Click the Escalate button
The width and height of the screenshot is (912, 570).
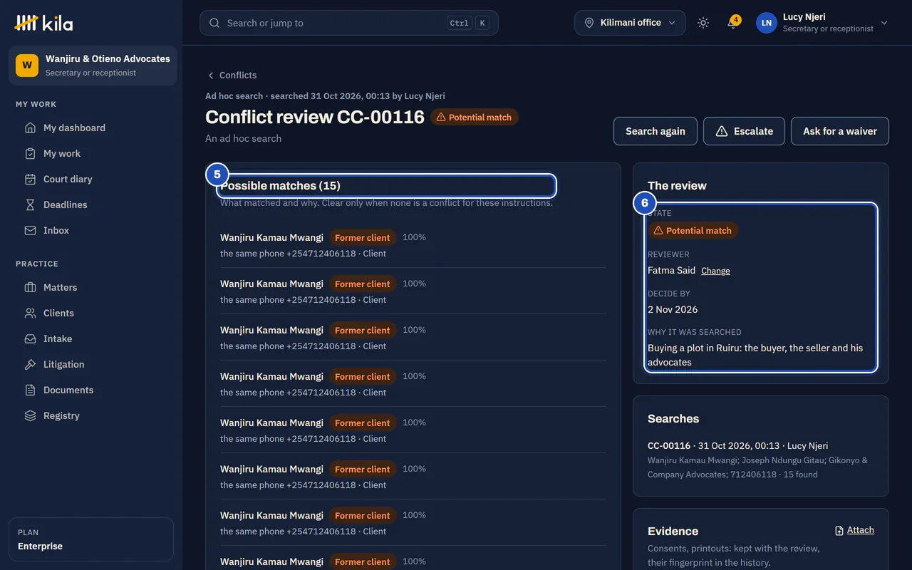[x=744, y=131]
